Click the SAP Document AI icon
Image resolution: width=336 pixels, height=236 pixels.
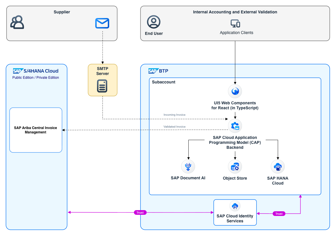(188, 167)
